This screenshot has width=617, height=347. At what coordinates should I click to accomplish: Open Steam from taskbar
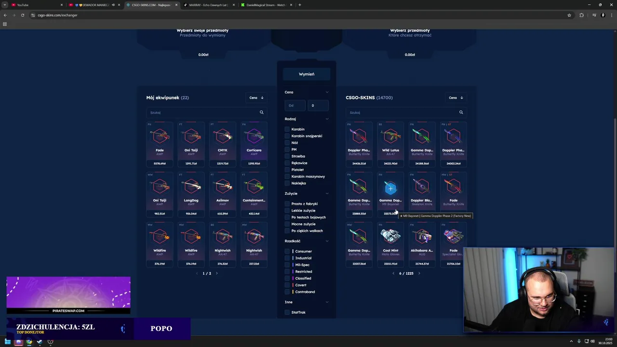(40, 342)
